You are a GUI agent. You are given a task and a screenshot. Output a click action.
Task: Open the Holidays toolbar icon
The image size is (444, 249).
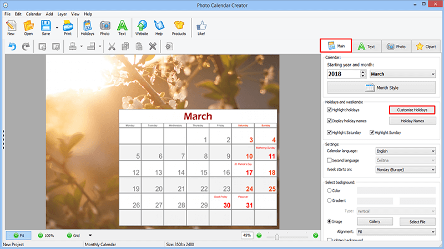tap(88, 28)
